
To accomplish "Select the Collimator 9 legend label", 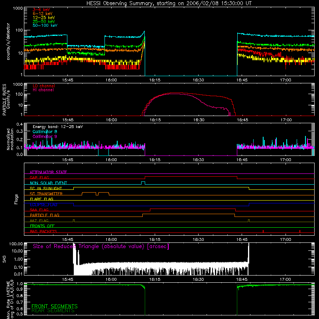I will pyautogui.click(x=45, y=136).
